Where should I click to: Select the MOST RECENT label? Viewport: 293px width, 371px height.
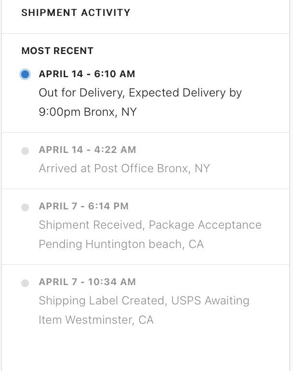coord(57,51)
